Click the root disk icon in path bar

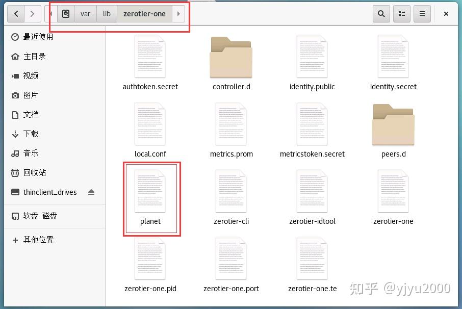click(x=66, y=14)
